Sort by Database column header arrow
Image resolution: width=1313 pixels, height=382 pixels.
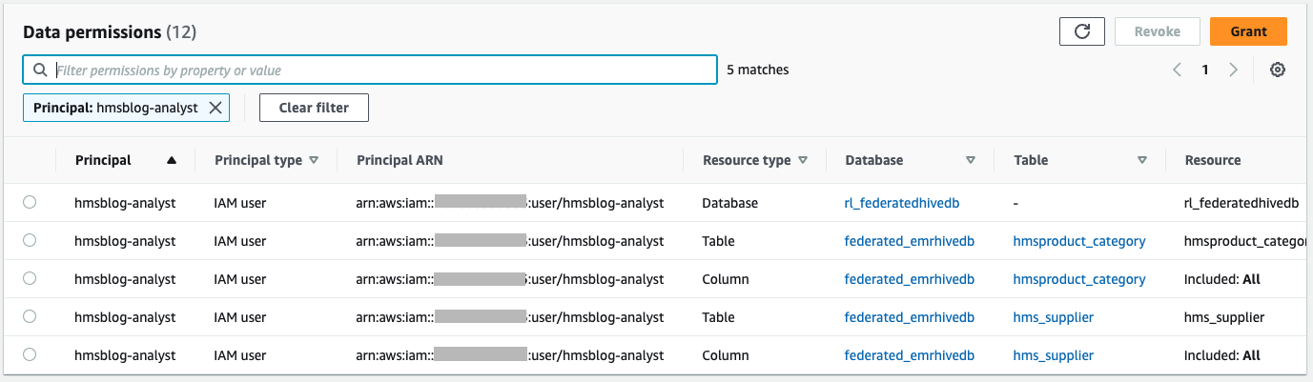971,160
